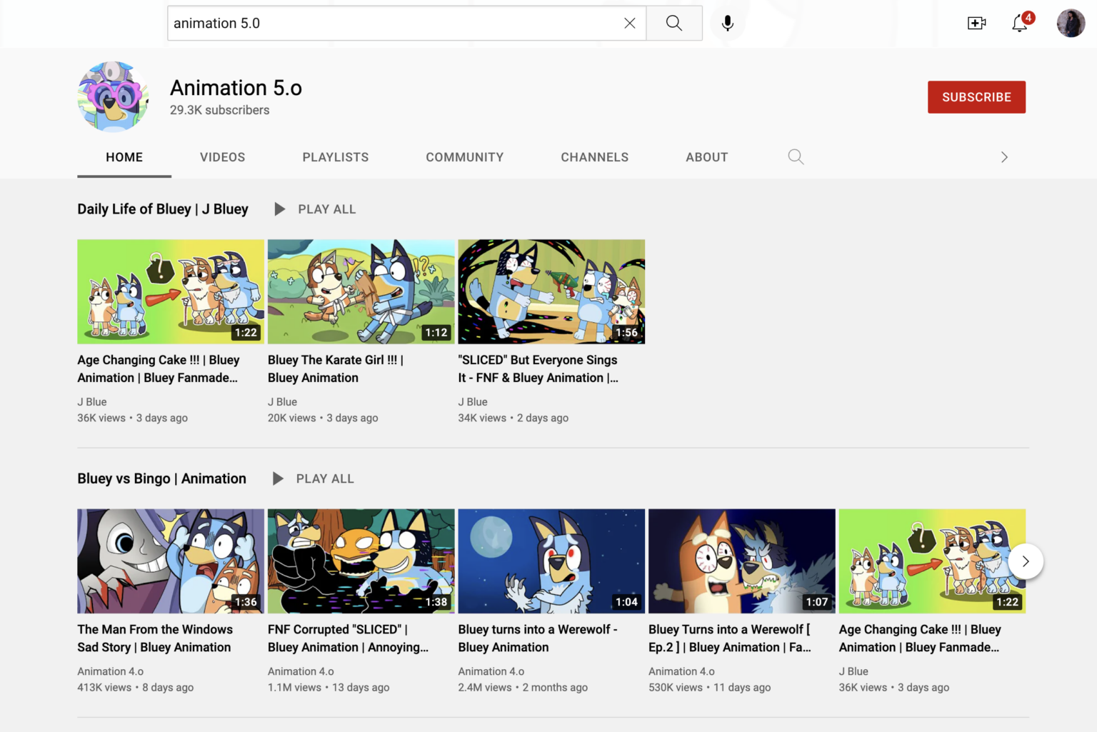The width and height of the screenshot is (1097, 732).
Task: Select the Play All icon for Daily Life of Bluey
Action: point(279,209)
